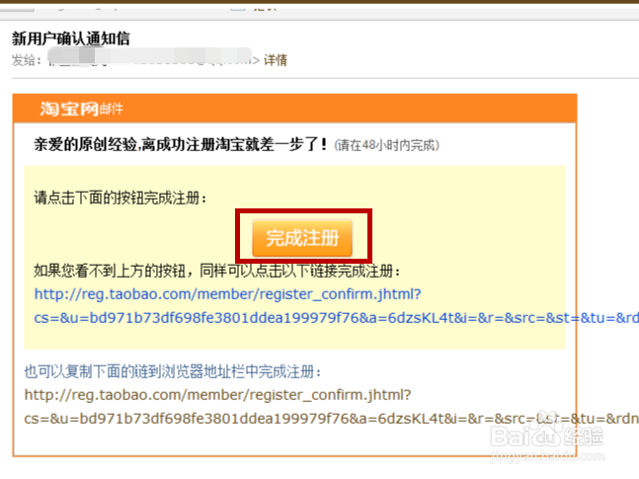Click the gray reg.taobao.com URL text at the bottom

tap(217, 395)
